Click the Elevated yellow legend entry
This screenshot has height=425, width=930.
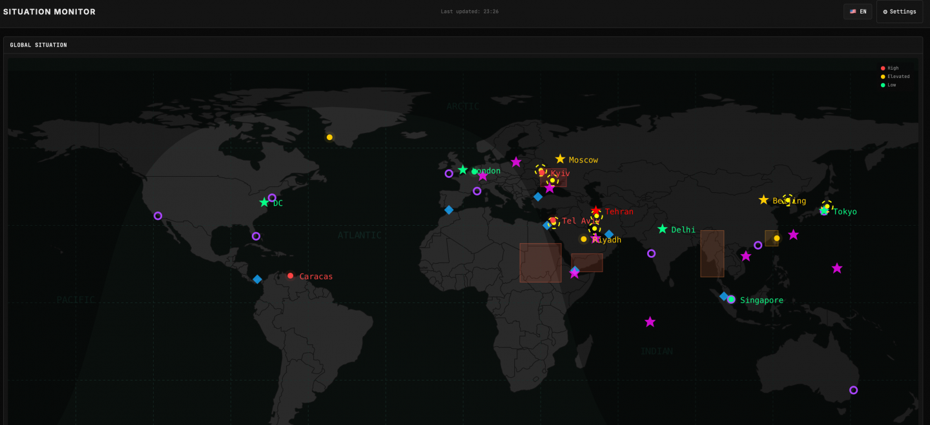coord(895,76)
